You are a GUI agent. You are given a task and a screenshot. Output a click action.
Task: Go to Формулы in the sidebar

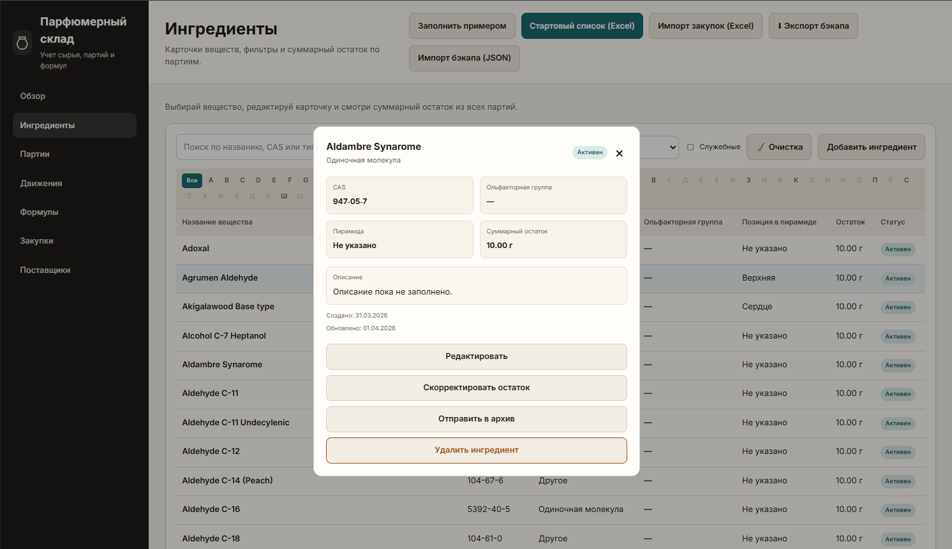[x=39, y=212]
